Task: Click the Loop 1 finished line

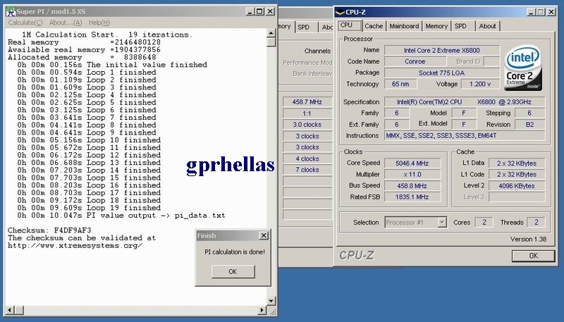Action: (x=87, y=73)
